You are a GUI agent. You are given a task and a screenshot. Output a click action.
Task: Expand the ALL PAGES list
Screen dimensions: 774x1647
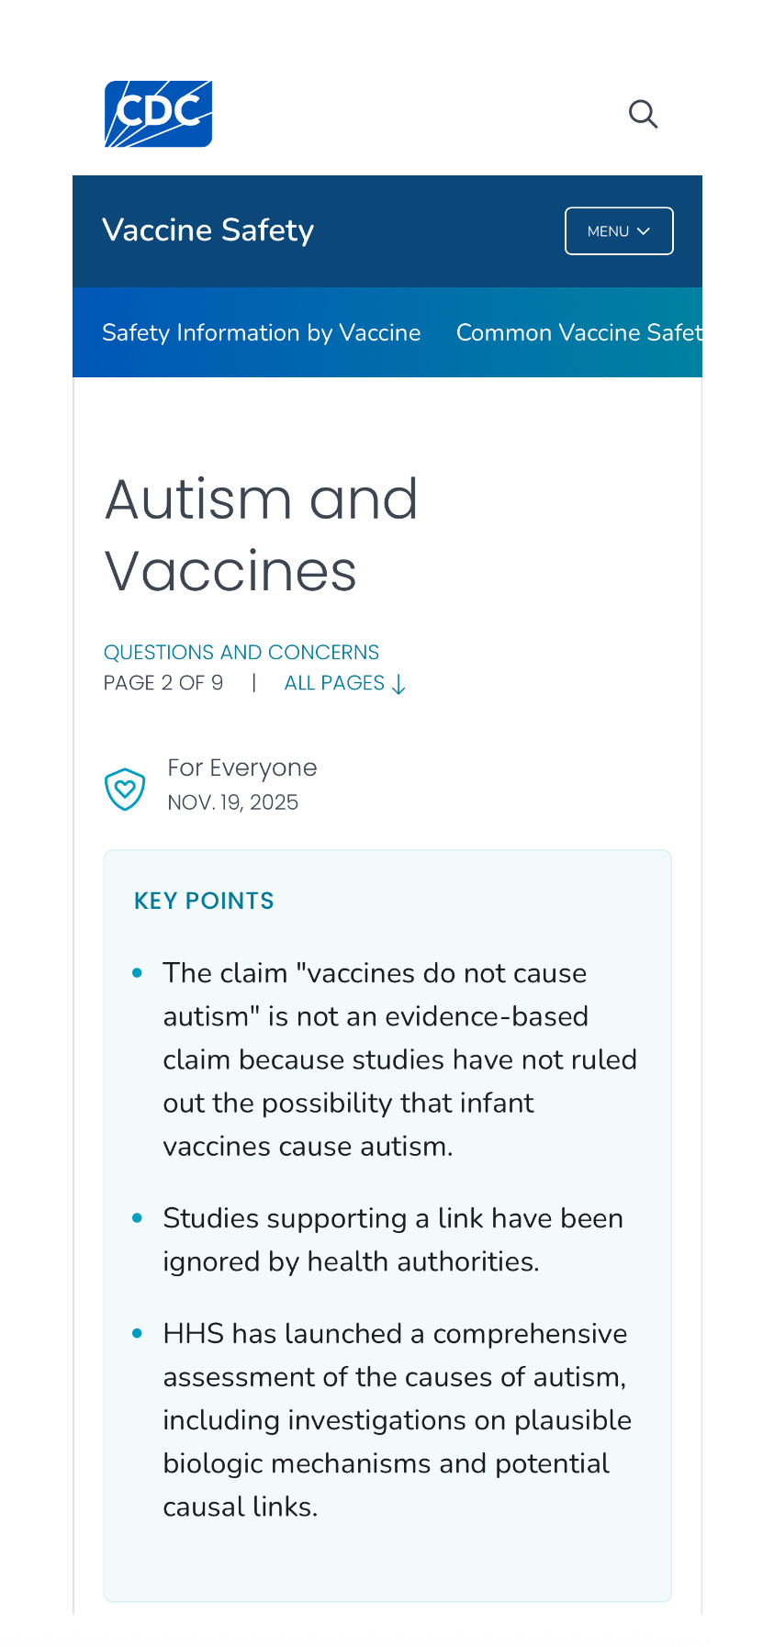click(x=335, y=683)
